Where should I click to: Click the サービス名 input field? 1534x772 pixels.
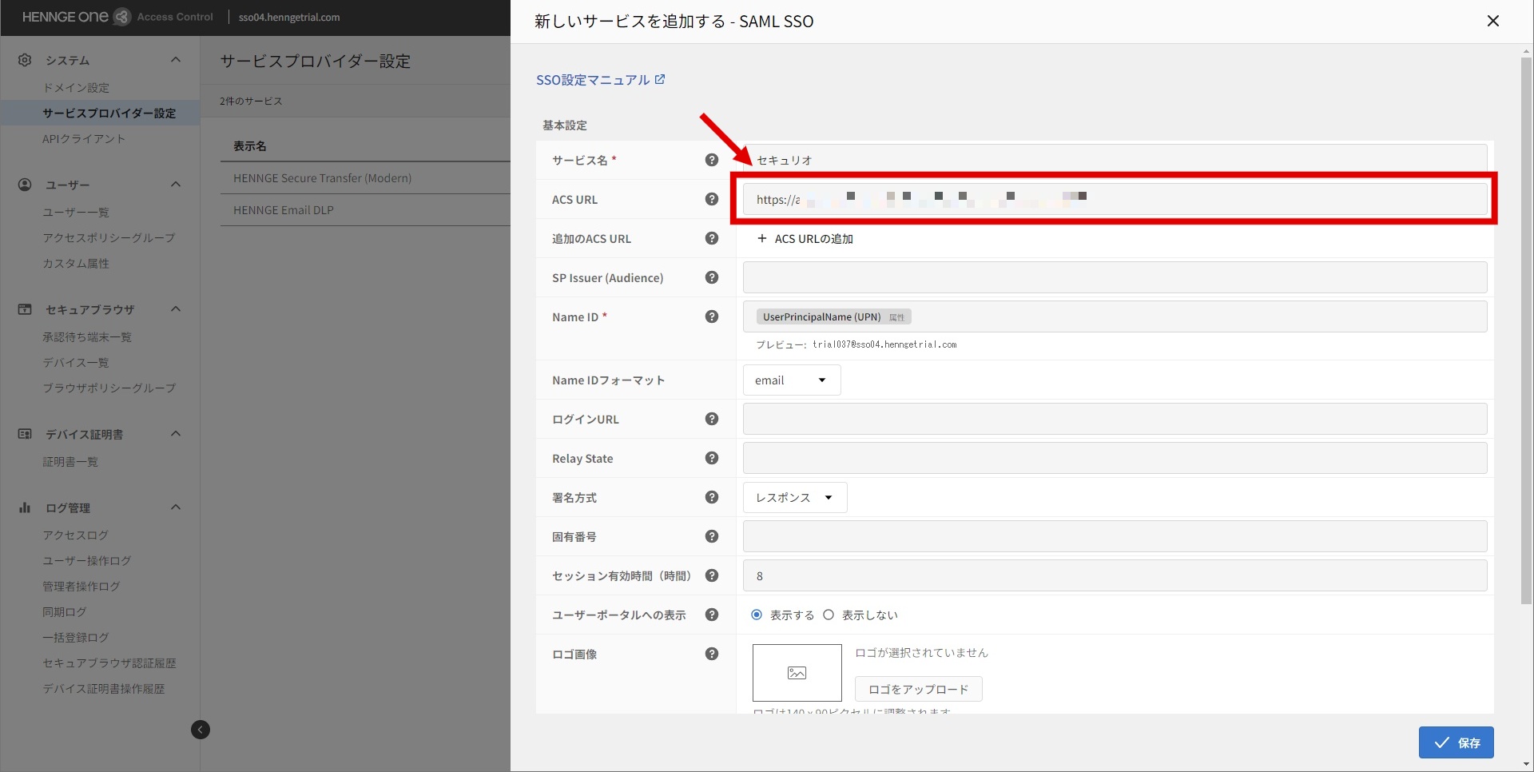[1115, 160]
